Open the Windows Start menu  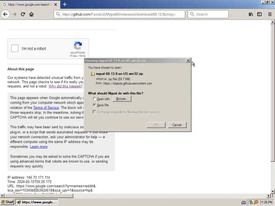click(x=7, y=202)
